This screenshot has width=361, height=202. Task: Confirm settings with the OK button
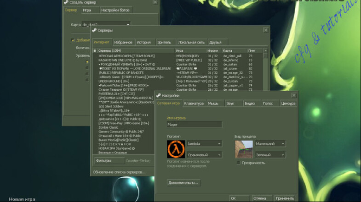click(x=240, y=198)
